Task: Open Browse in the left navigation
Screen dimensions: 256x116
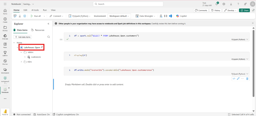Action: point(5,28)
